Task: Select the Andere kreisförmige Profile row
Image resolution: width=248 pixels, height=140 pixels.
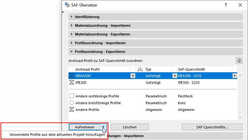Action: pyautogui.click(x=153, y=103)
